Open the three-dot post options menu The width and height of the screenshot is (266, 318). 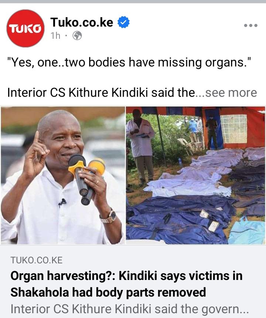click(251, 25)
